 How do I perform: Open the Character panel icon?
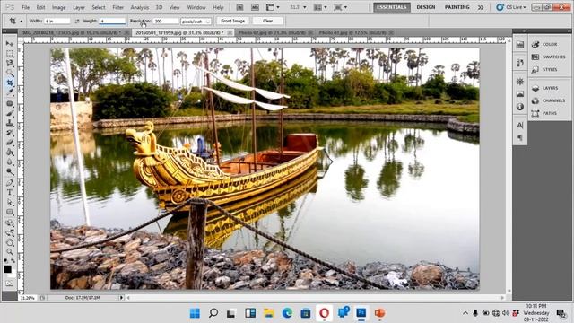[520, 126]
